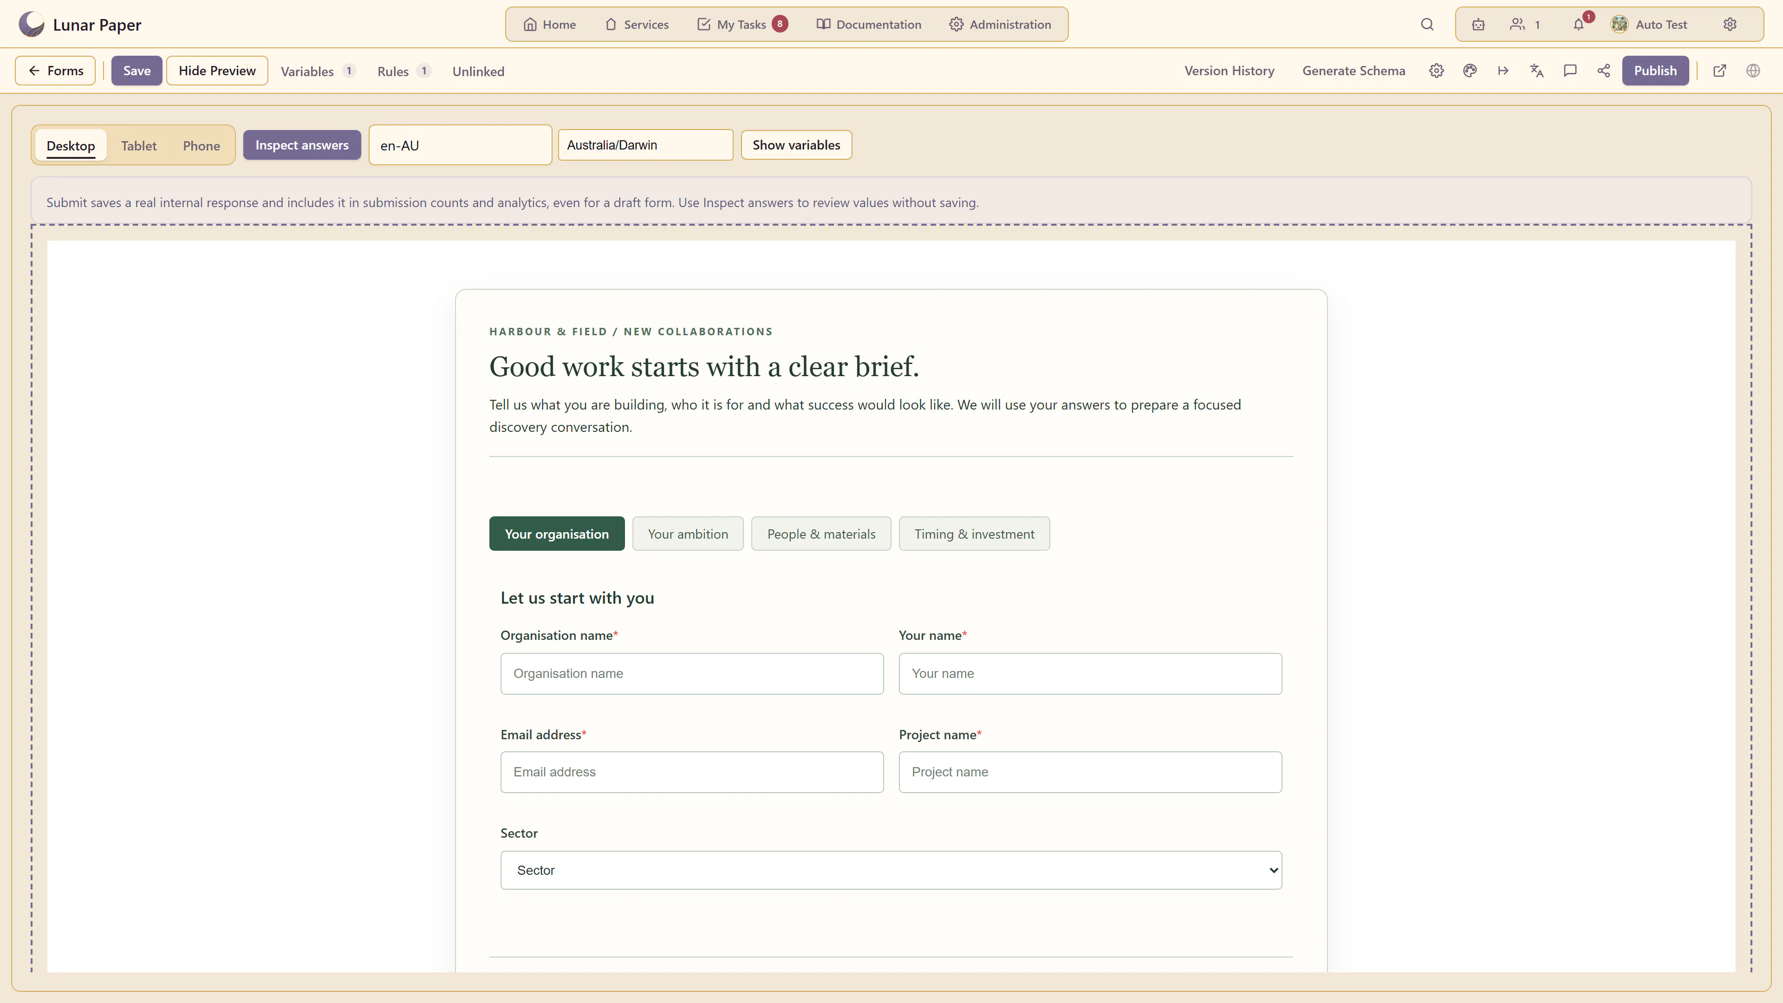Focus the Organisation name field
1783x1003 pixels.
(x=691, y=673)
